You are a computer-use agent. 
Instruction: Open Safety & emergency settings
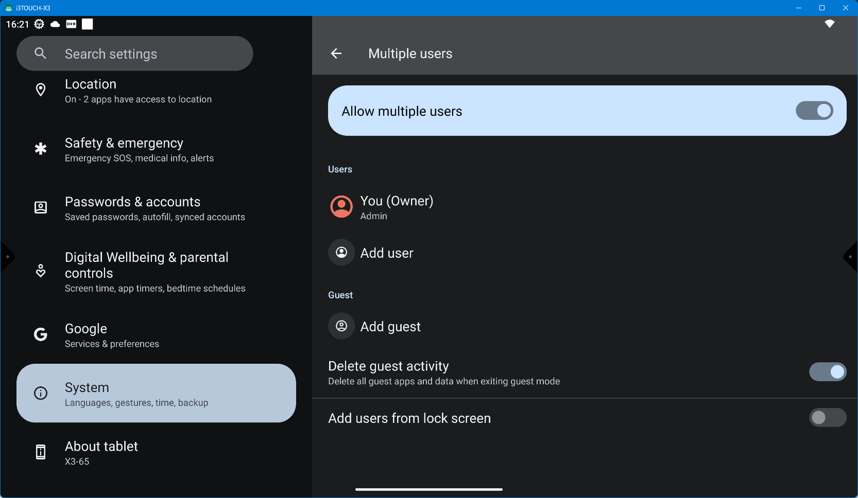coord(139,150)
